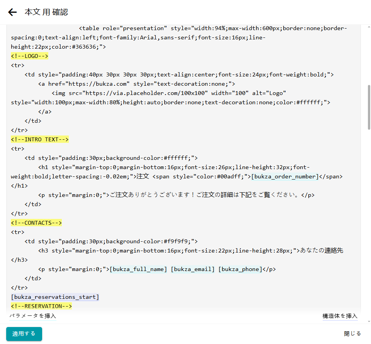Click the highlighted RESERVATION comment
This screenshot has height=344, width=371.
41,306
